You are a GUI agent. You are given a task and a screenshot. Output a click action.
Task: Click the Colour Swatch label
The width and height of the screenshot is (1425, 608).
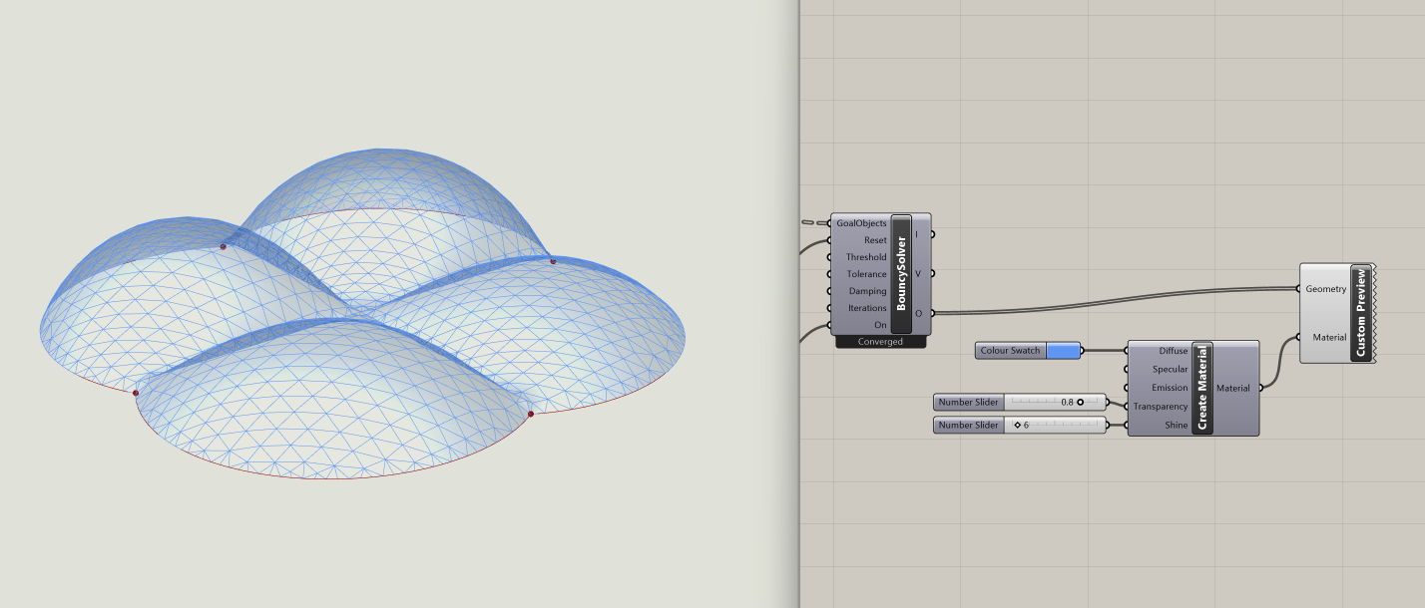(1010, 351)
